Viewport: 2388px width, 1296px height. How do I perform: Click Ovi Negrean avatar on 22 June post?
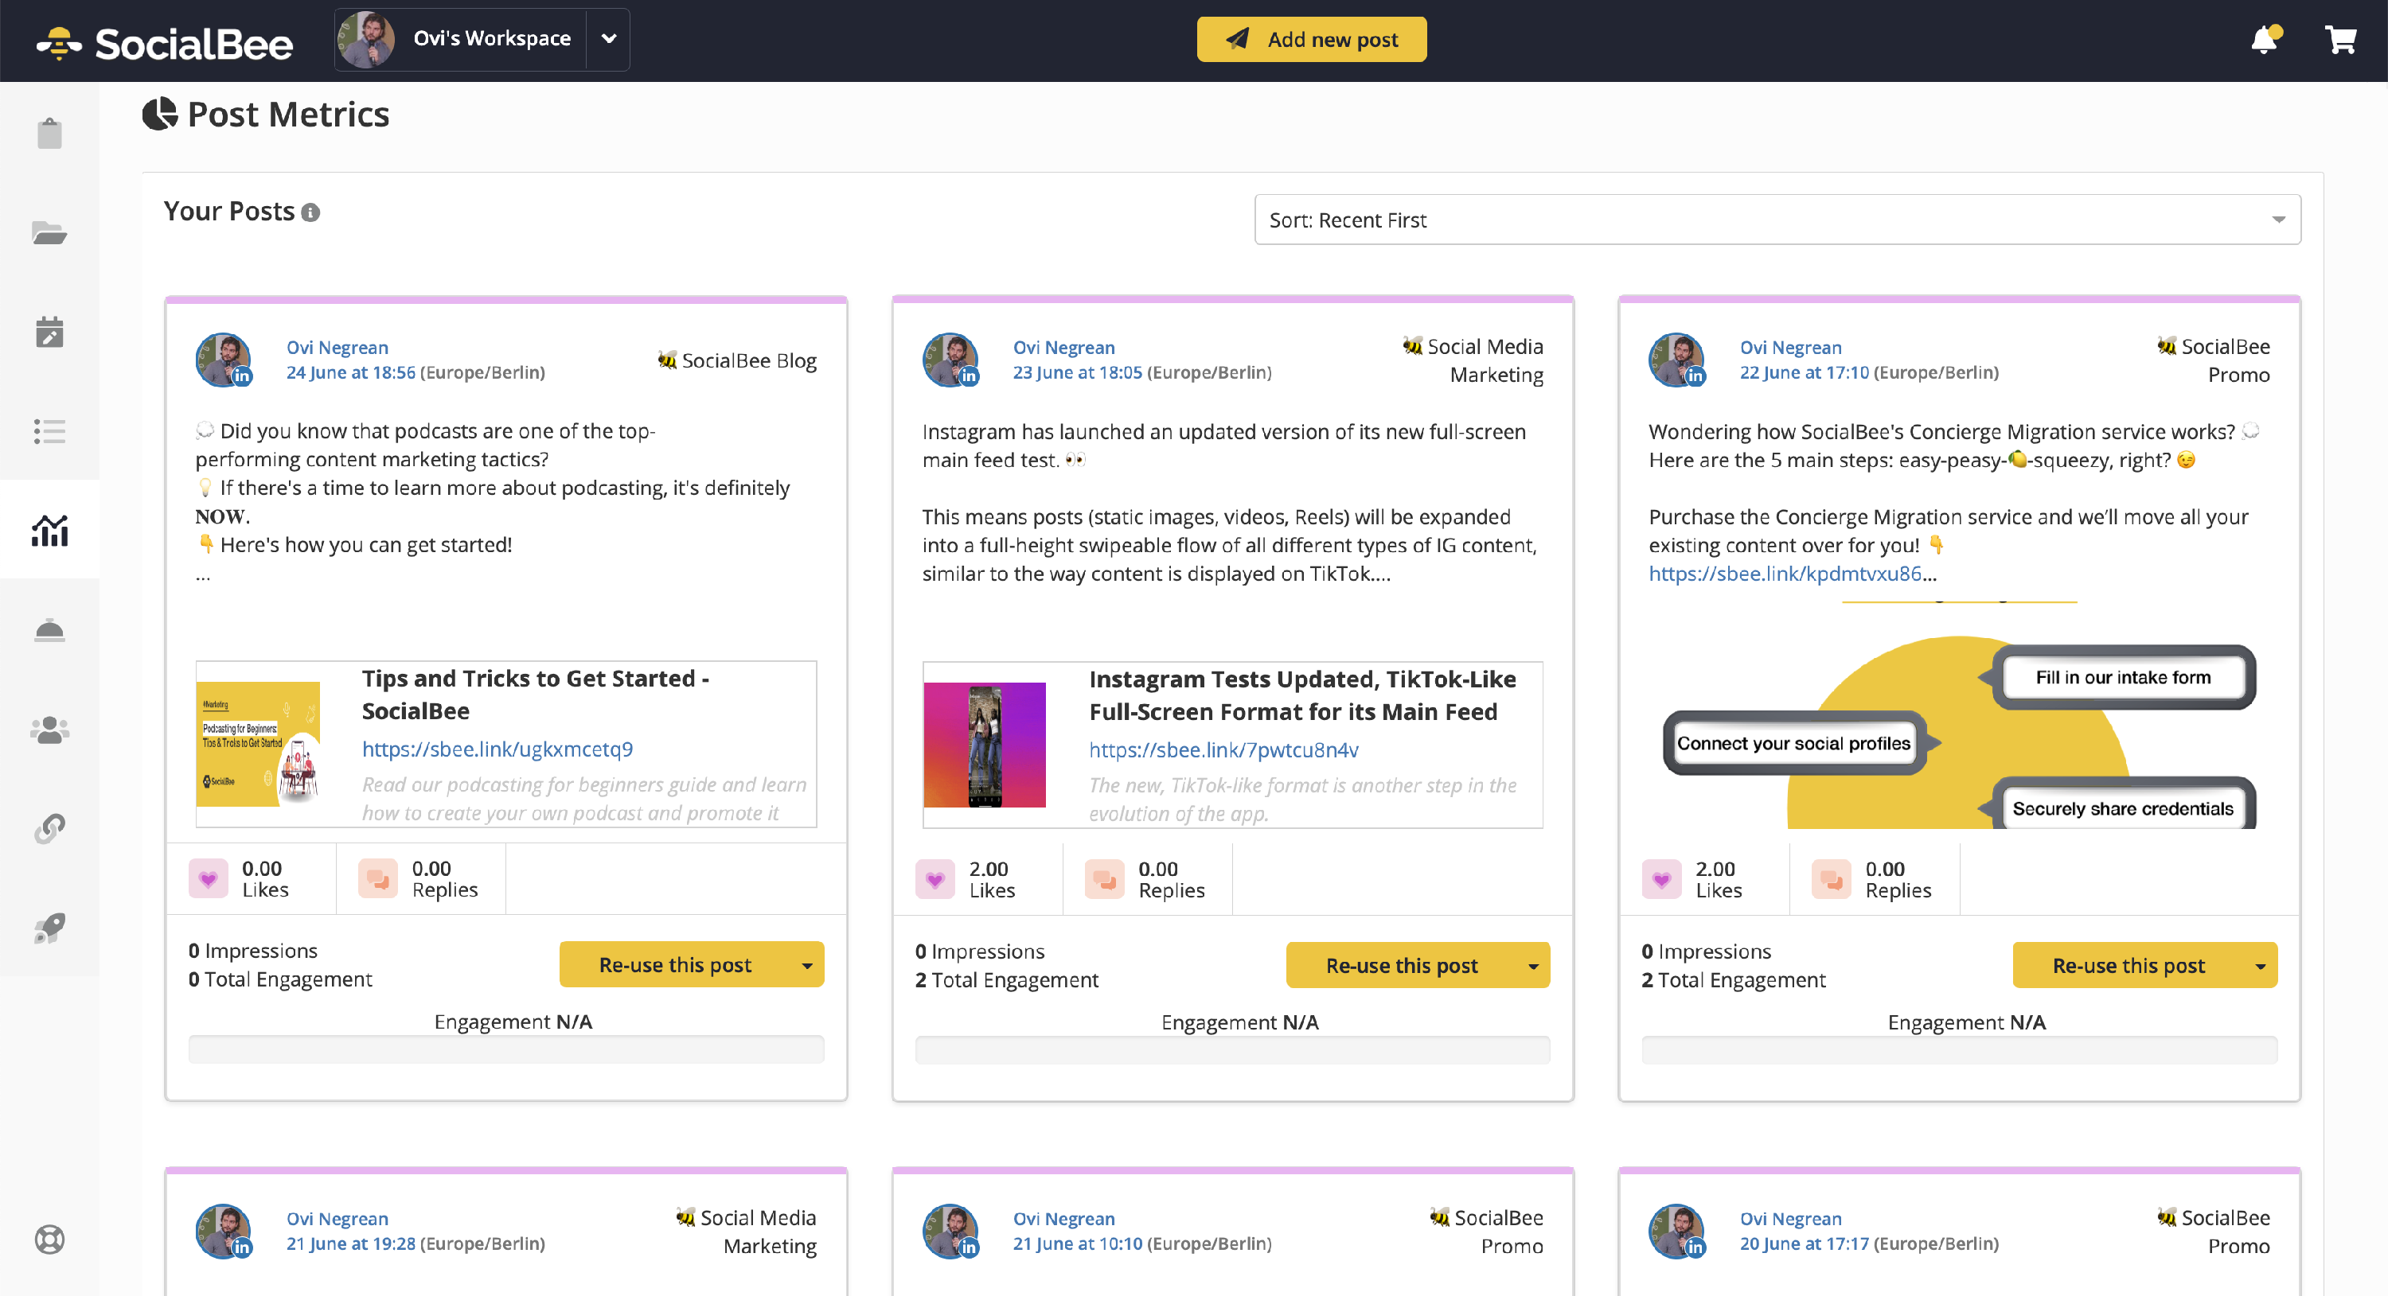[1677, 360]
